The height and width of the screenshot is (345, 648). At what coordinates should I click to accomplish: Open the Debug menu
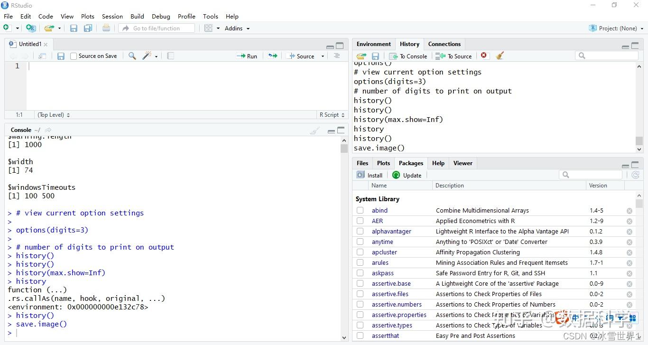(x=161, y=16)
